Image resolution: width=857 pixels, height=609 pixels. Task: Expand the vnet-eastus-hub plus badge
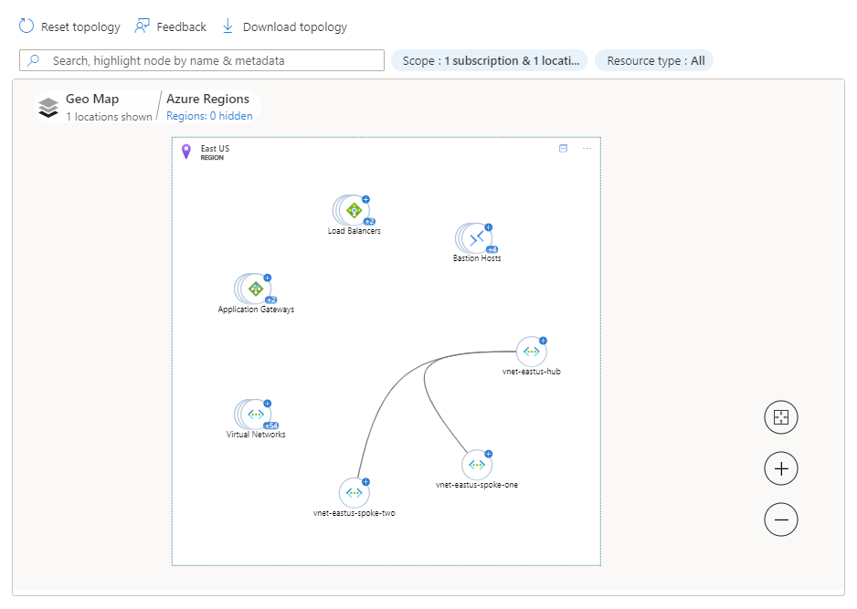pos(543,341)
